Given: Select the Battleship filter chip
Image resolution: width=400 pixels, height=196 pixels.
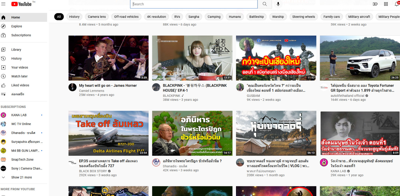Looking at the screenshot, I should pyautogui.click(x=257, y=17).
